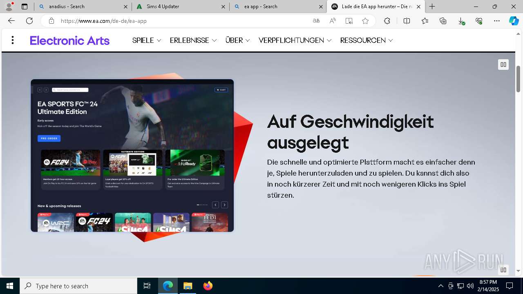Close the anadius - Search tab
Viewport: 523px width, 294px height.
tap(125, 7)
